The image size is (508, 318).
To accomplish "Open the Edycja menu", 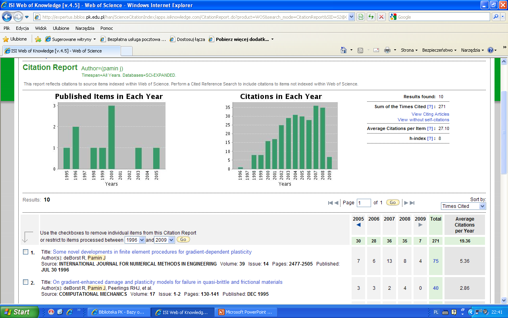I will pyautogui.click(x=22, y=28).
